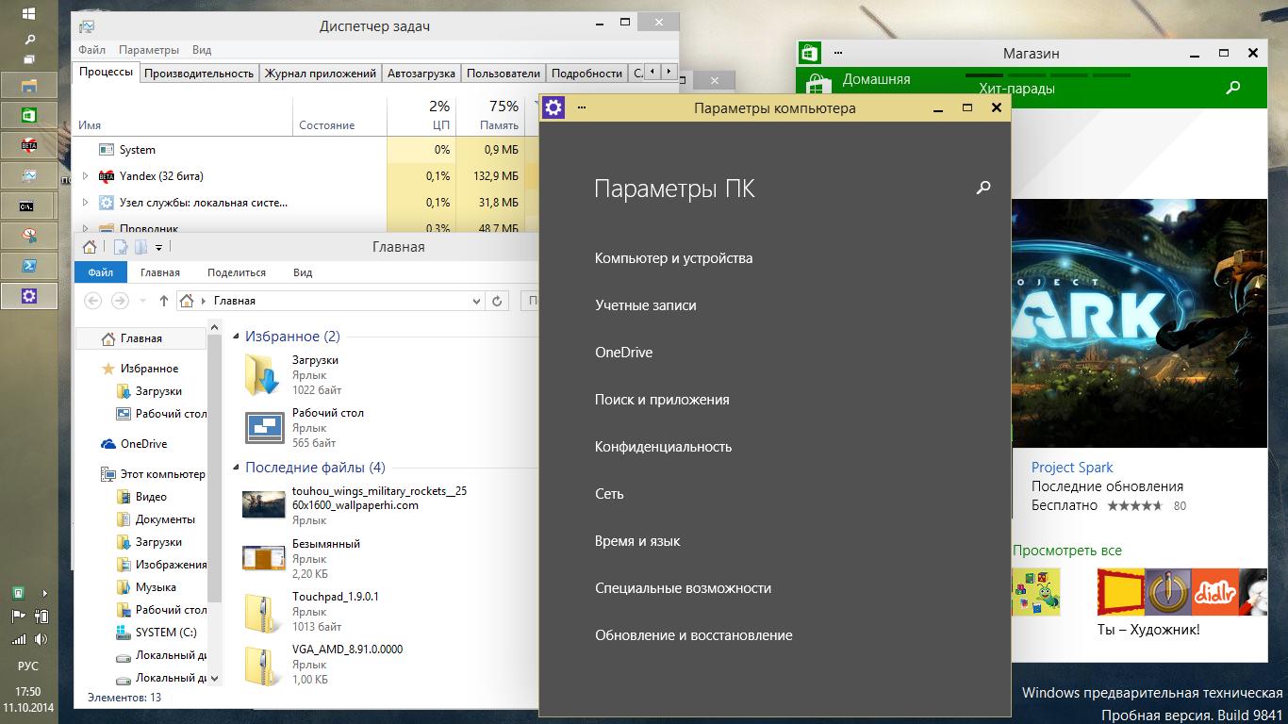Go up one folder level in Explorer

pyautogui.click(x=164, y=301)
